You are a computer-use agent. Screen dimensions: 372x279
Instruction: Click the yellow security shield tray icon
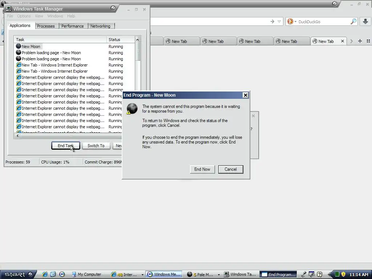343,275
